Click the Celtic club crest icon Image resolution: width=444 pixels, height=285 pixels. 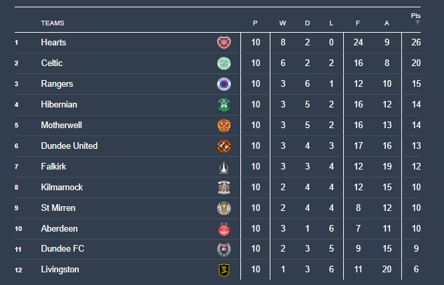(224, 63)
